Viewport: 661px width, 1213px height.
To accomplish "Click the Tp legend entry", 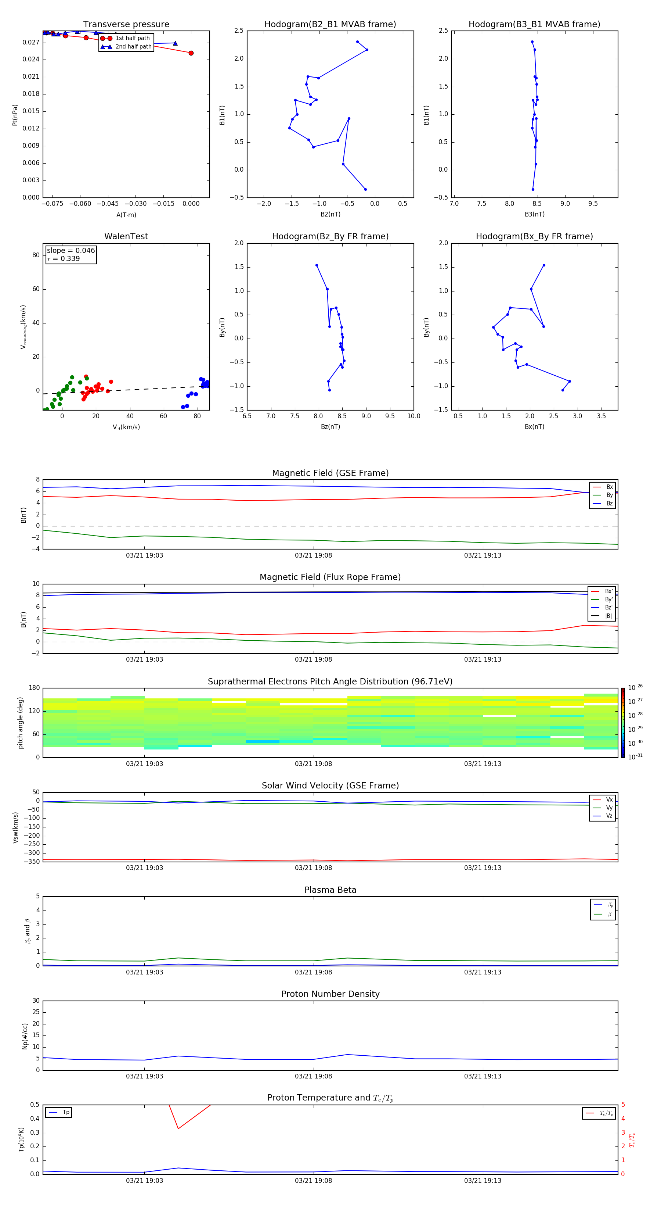I will pyautogui.click(x=59, y=1113).
